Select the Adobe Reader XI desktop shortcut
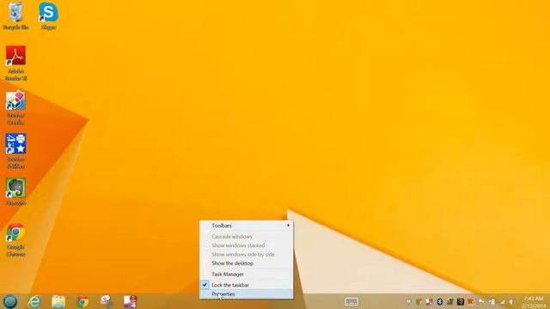 coord(15,64)
